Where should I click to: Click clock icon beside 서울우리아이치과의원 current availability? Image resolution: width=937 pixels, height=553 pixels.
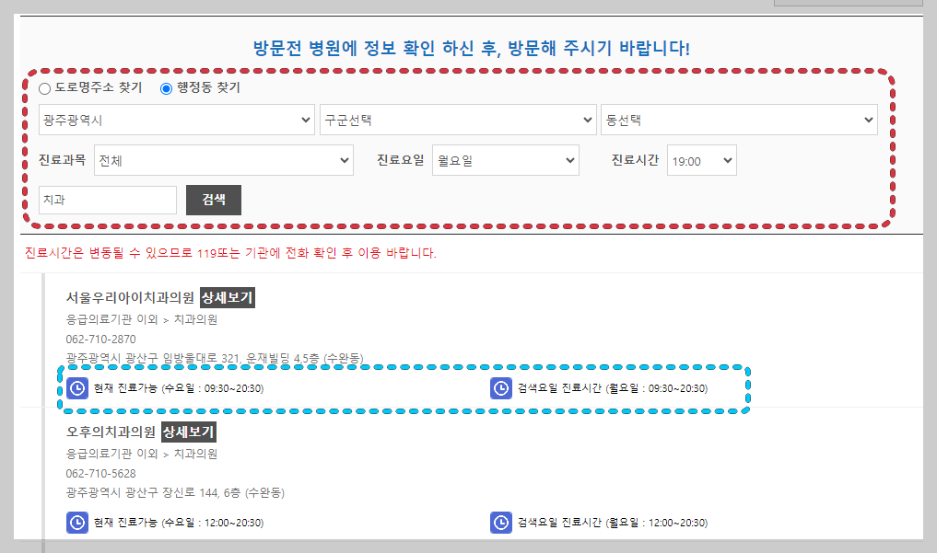[x=76, y=387]
